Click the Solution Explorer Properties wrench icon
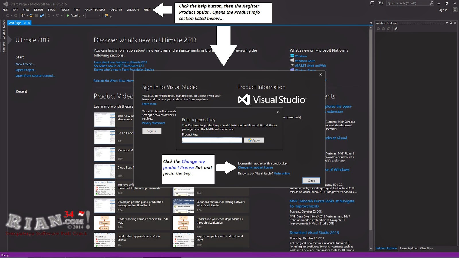Screen dimensions: 459x258 click(396, 29)
